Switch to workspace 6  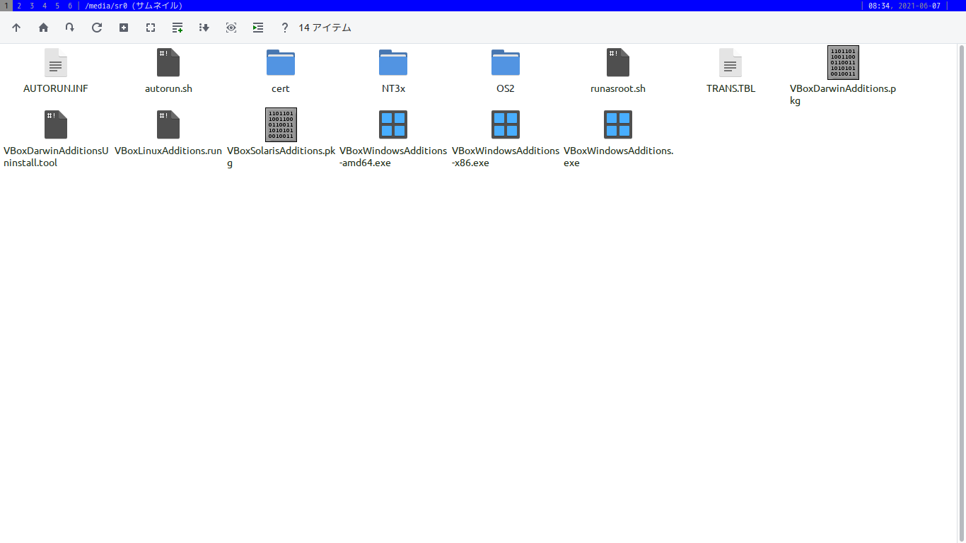(x=70, y=6)
